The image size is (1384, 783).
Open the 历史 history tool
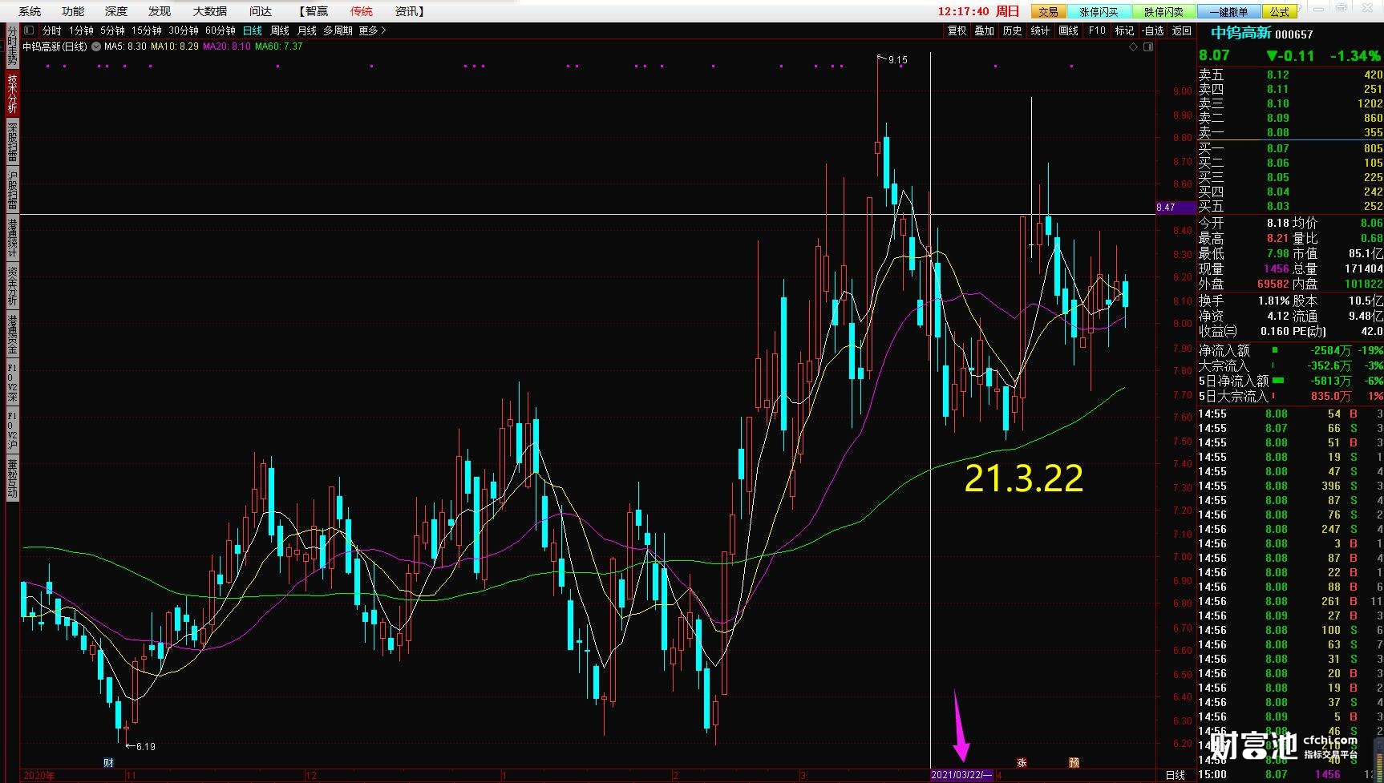tap(1013, 30)
